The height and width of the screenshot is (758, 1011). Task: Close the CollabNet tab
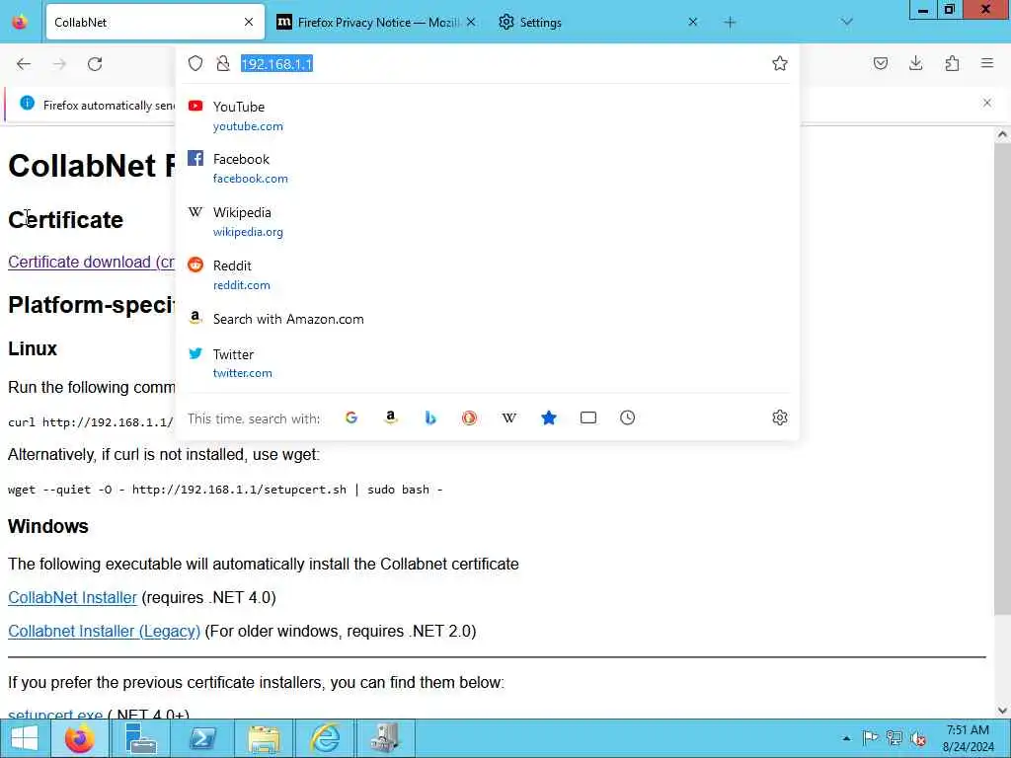(249, 22)
